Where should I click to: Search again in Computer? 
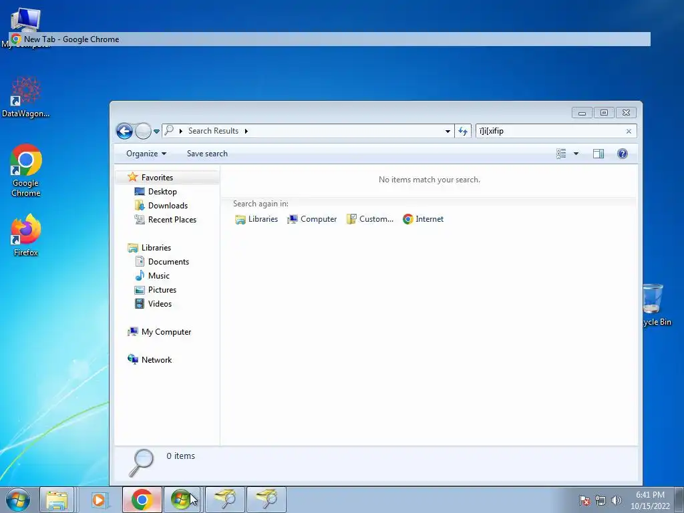tap(312, 219)
